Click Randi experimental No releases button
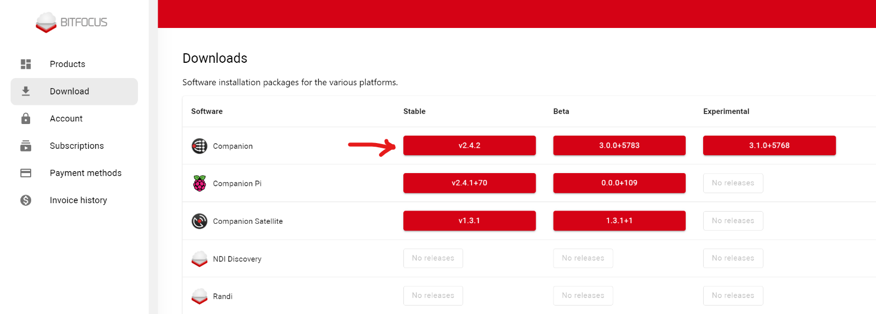Screen dimensions: 876x314 coord(733,296)
